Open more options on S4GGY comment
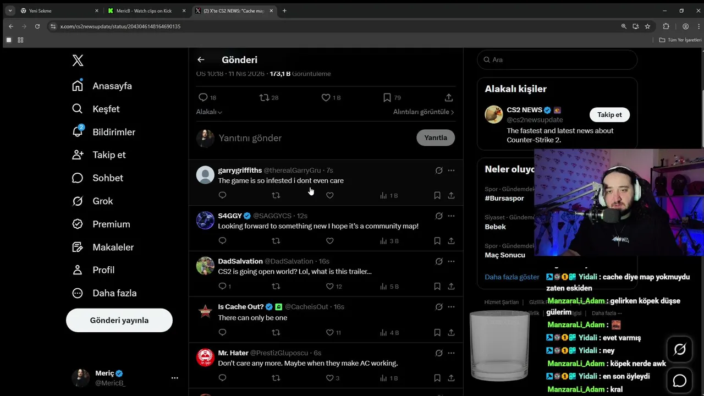Viewport: 704px width, 396px height. tap(451, 216)
